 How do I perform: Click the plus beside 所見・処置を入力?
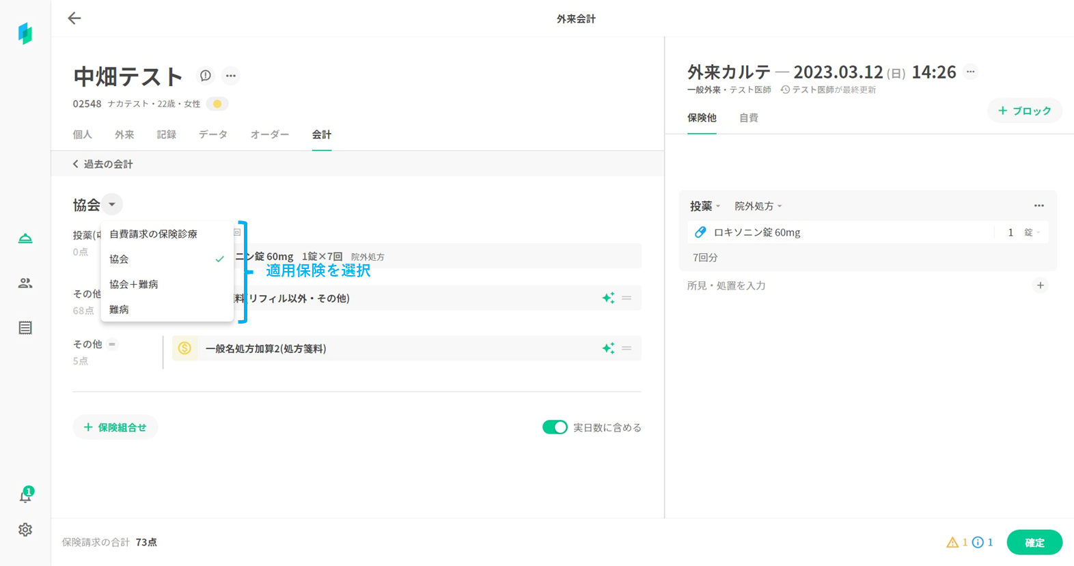pyautogui.click(x=1040, y=285)
